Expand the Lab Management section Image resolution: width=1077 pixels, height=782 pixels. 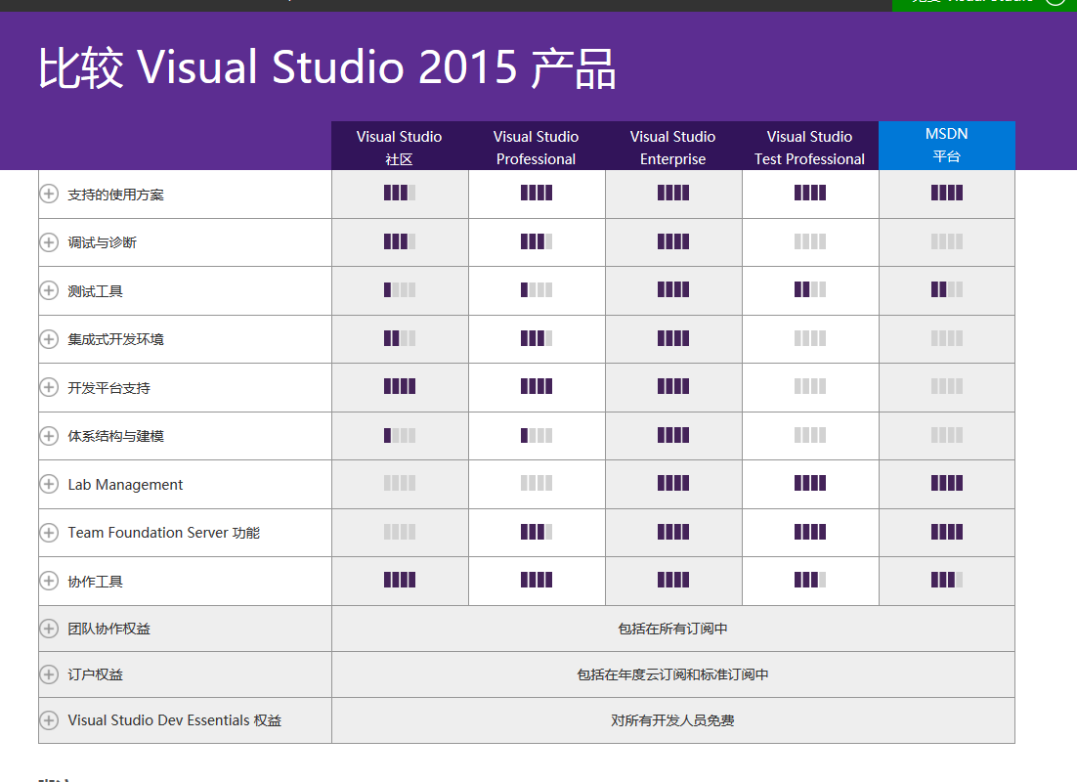tap(49, 484)
